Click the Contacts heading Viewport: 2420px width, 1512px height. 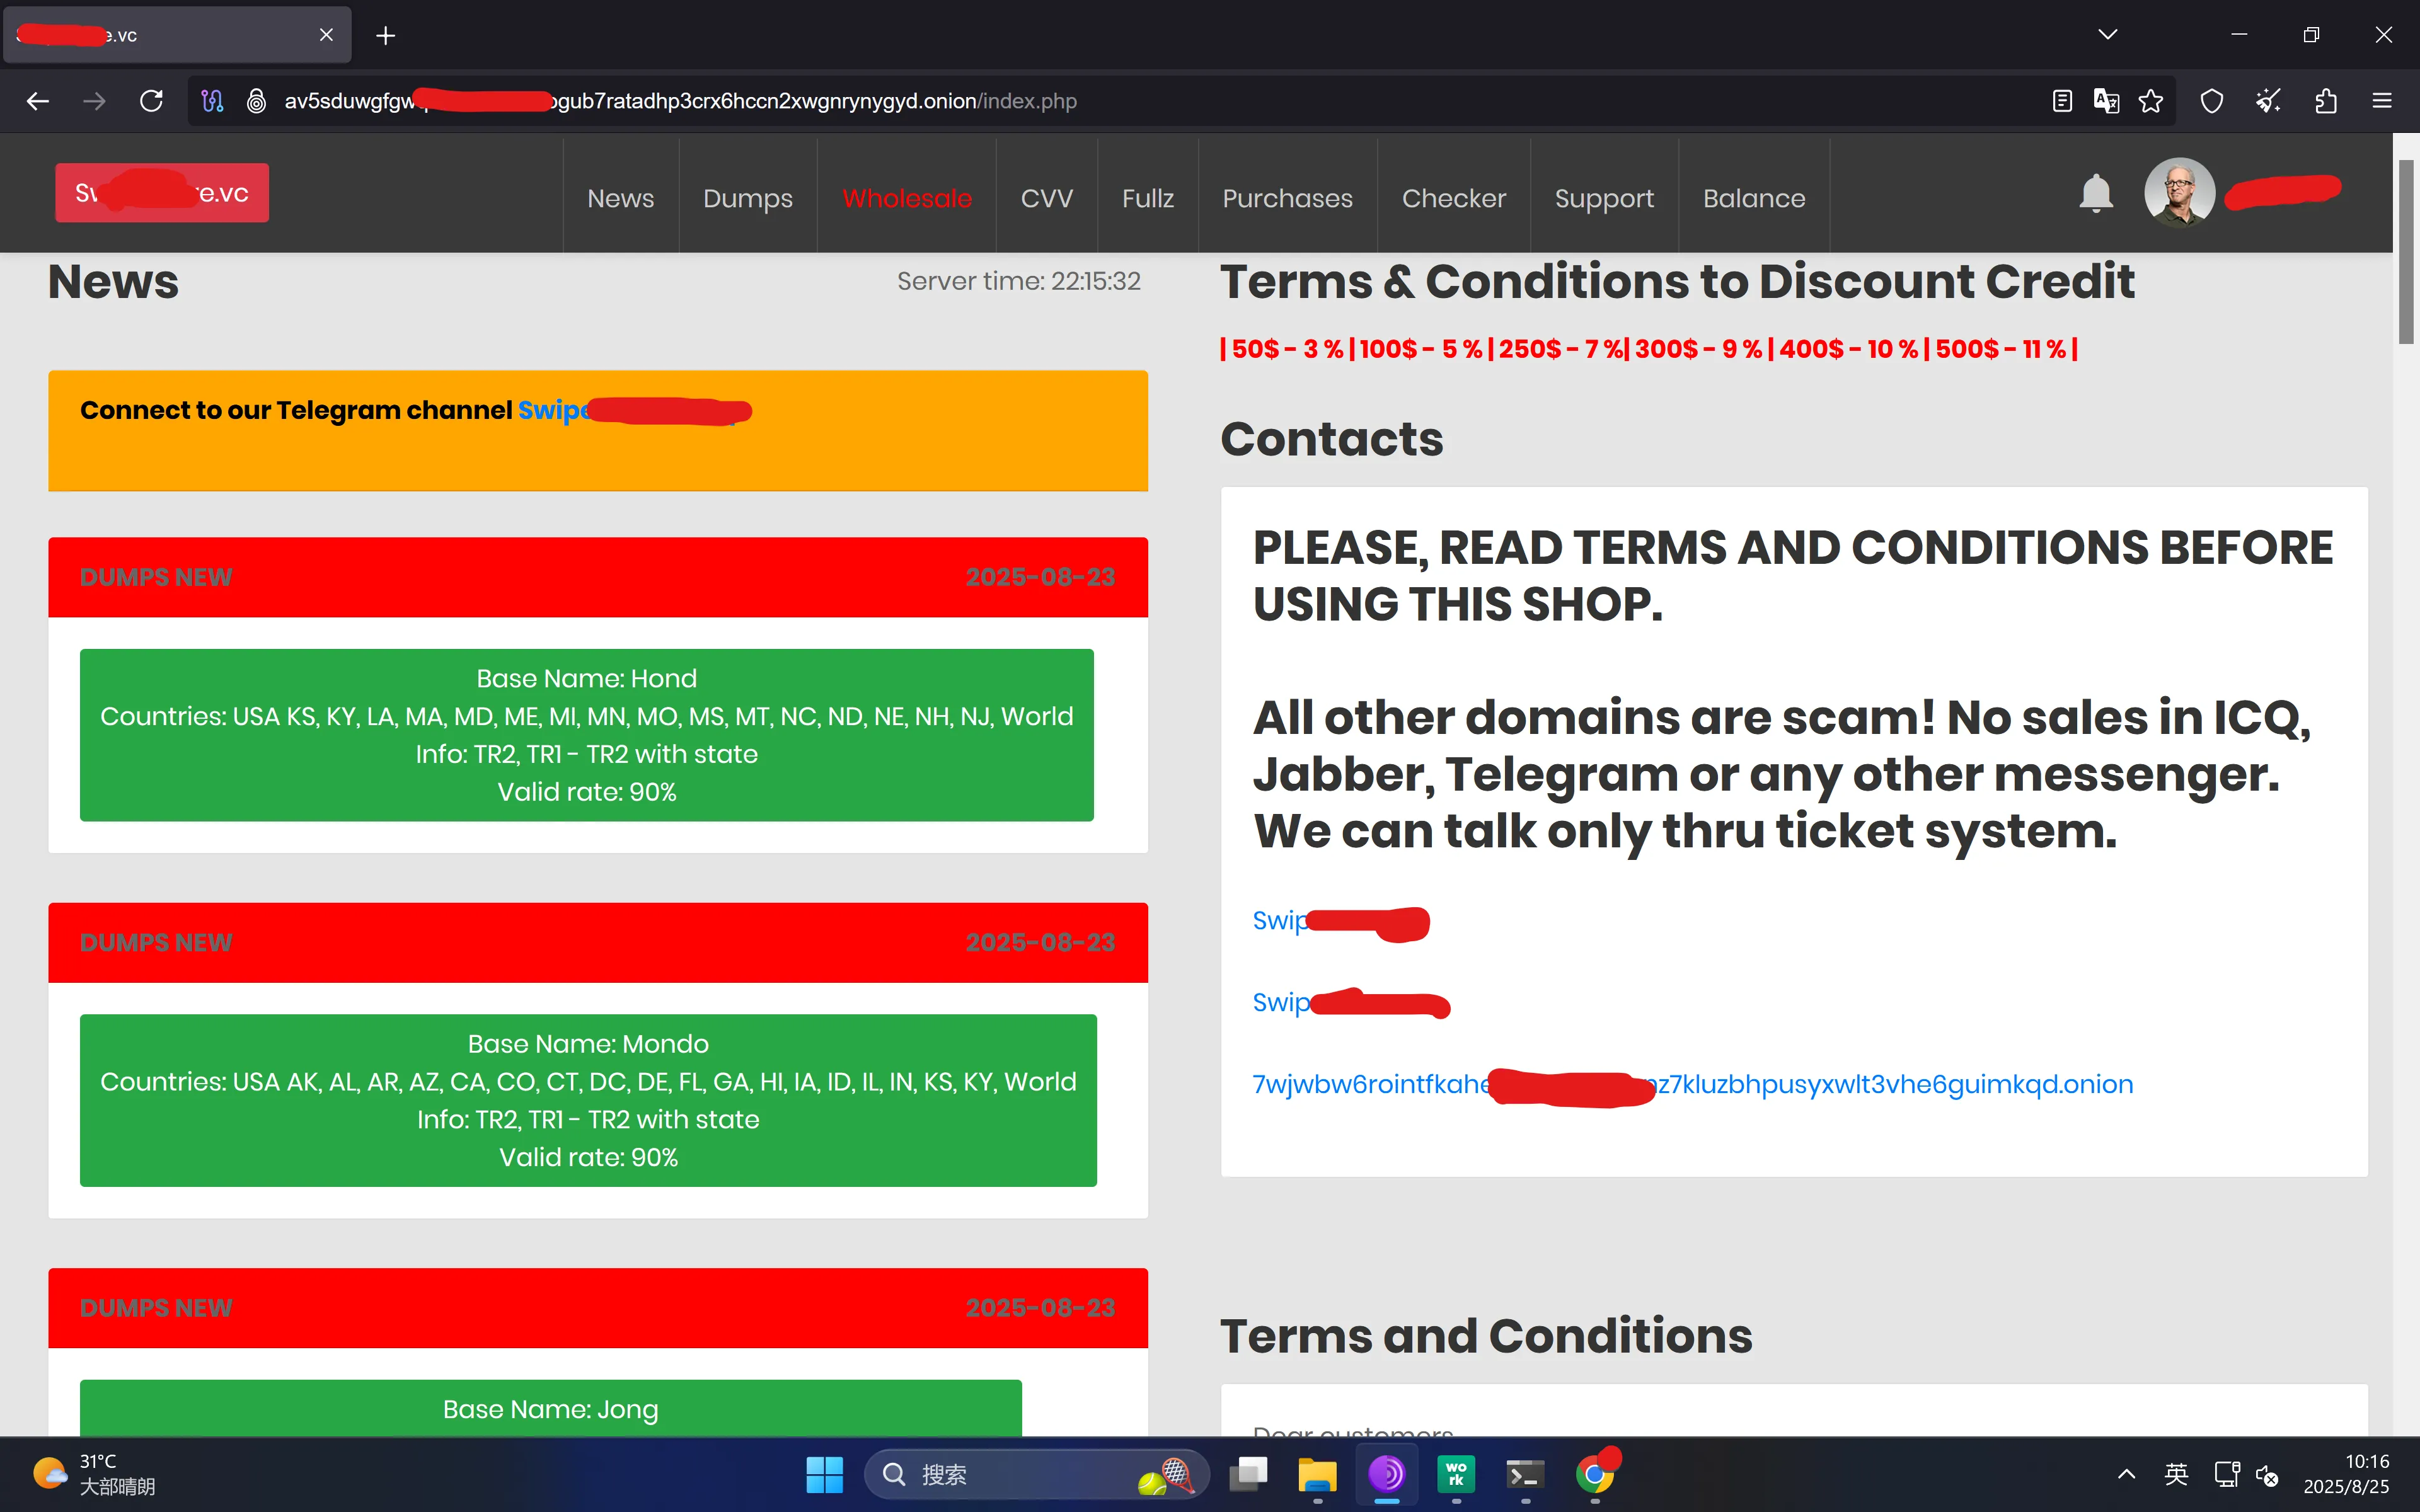coord(1332,439)
